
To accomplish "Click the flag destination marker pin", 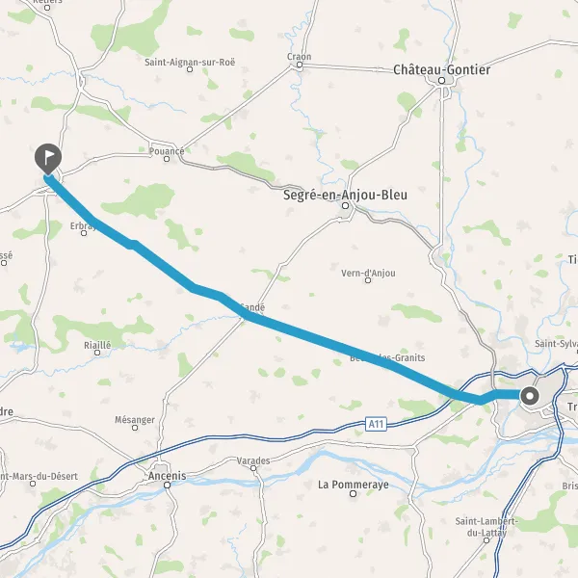I will [48, 159].
